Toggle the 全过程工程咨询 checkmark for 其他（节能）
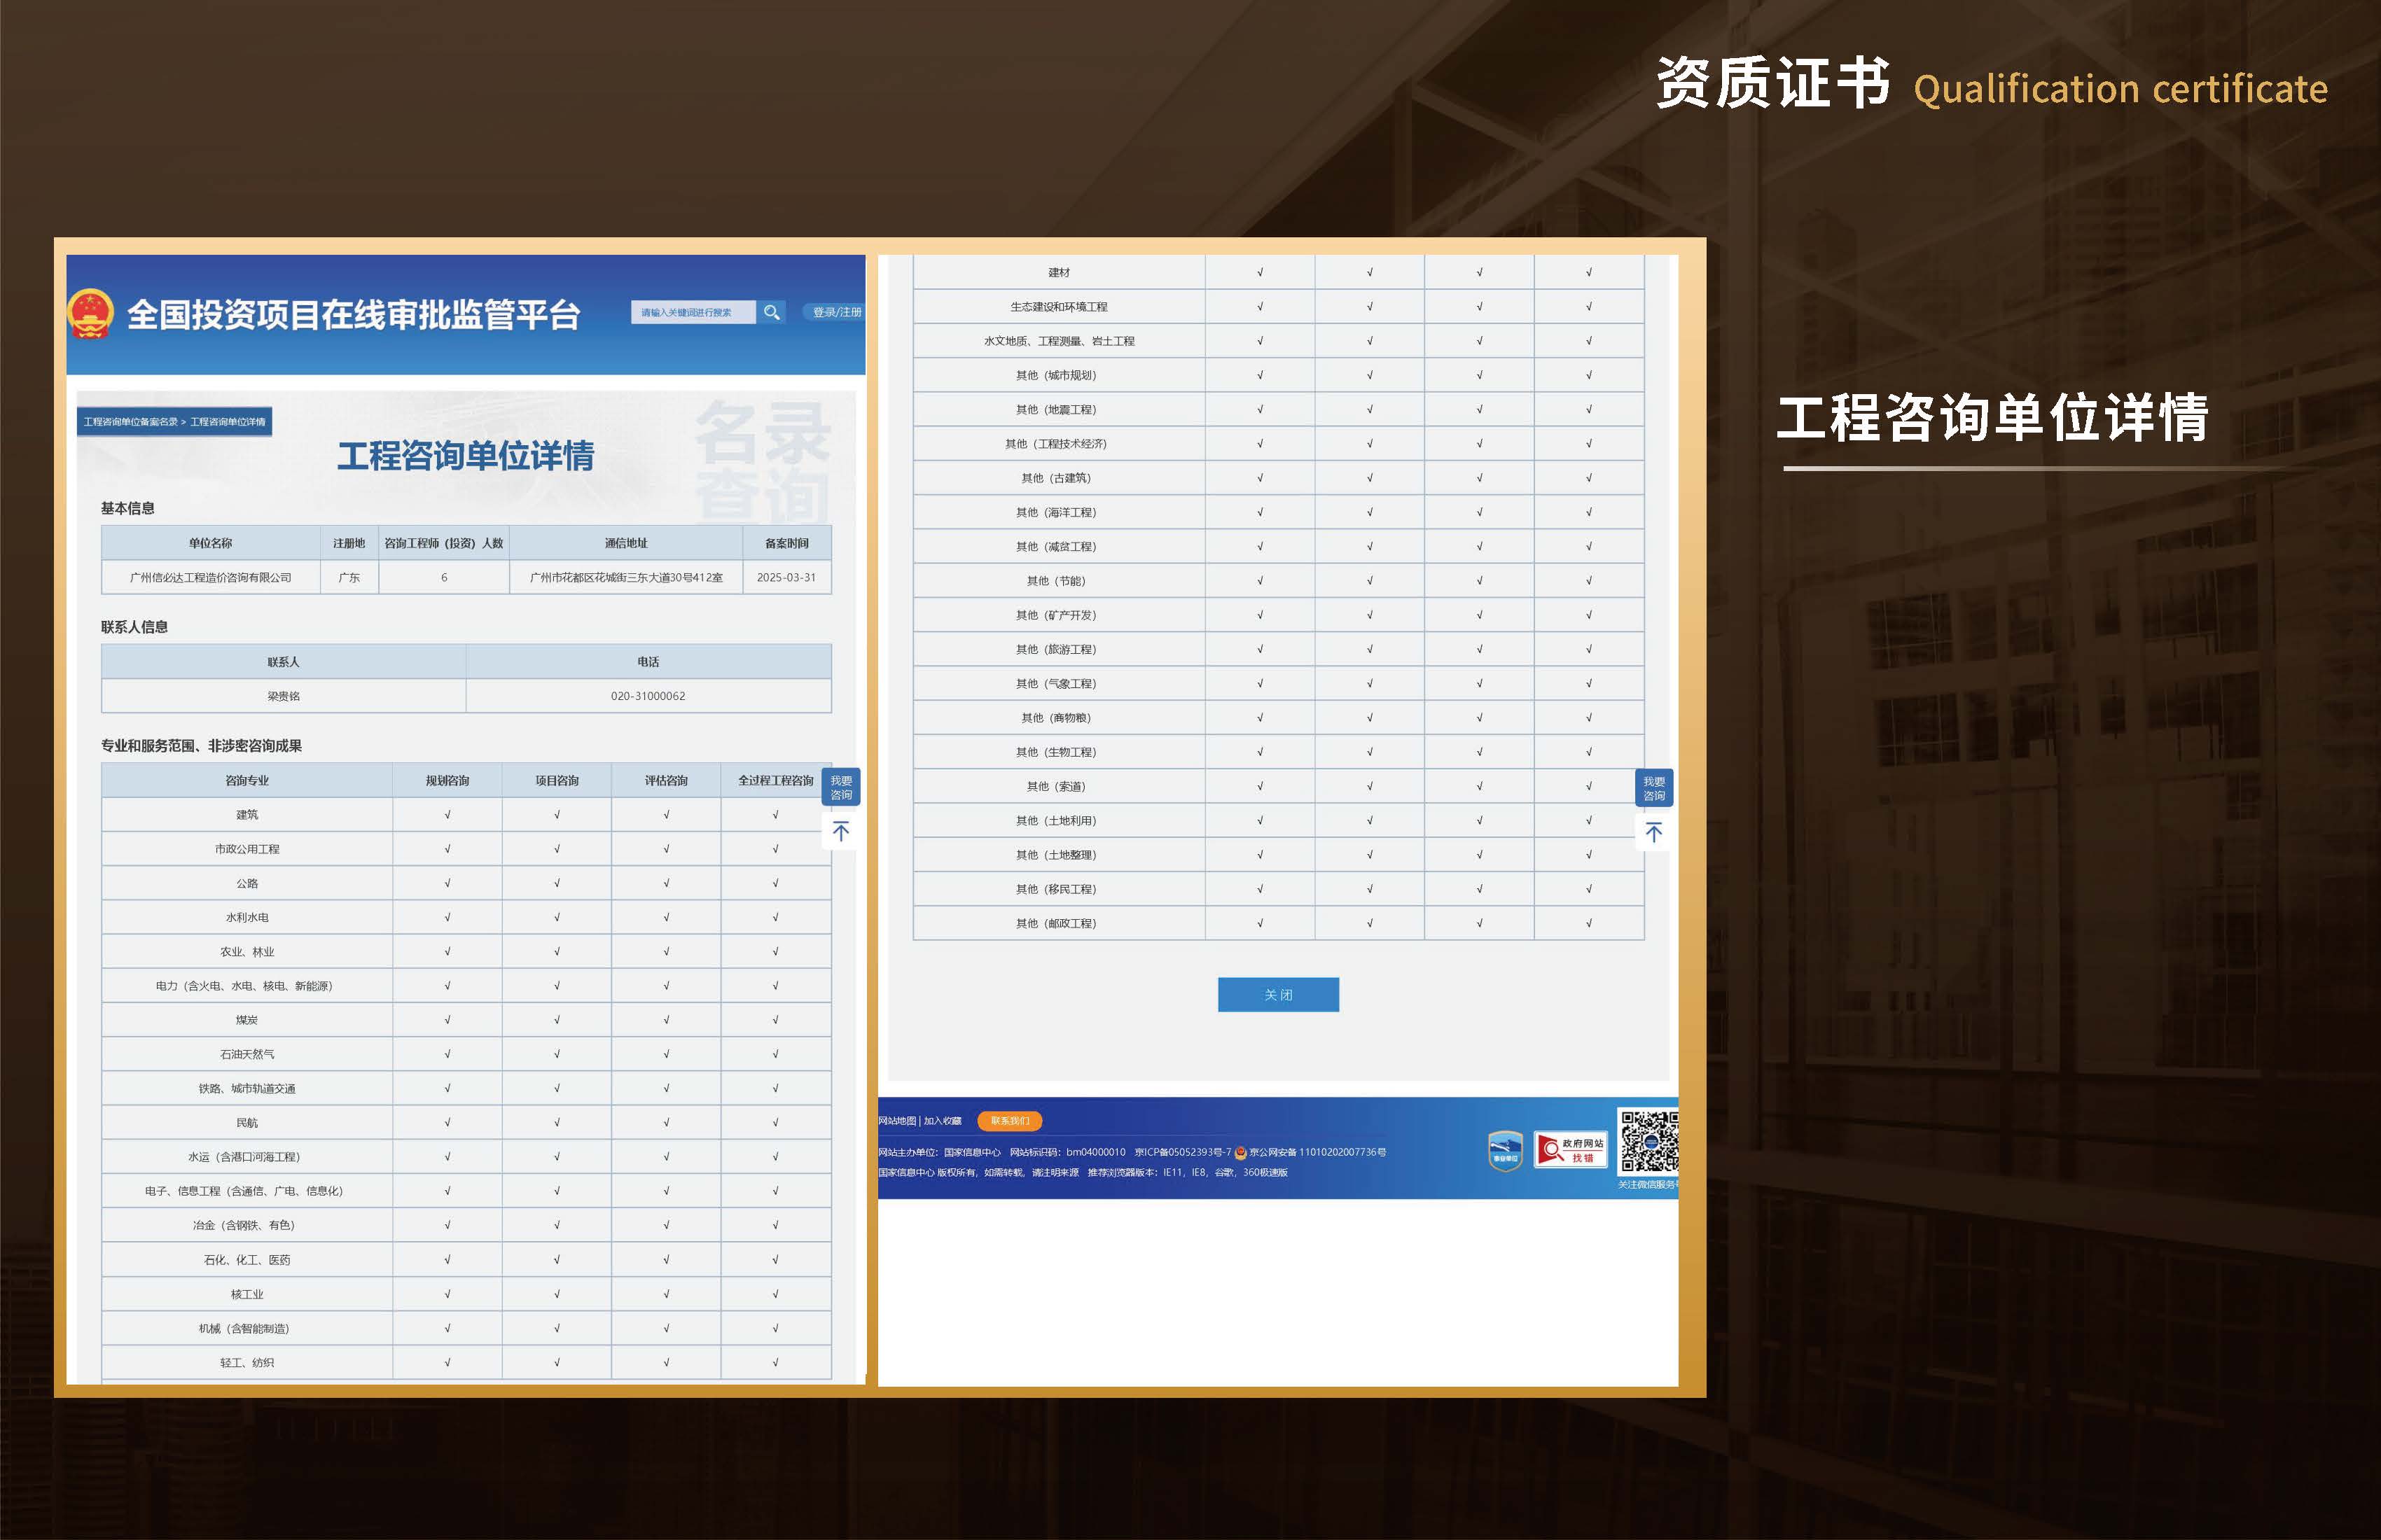The height and width of the screenshot is (1540, 2381). tap(1589, 581)
